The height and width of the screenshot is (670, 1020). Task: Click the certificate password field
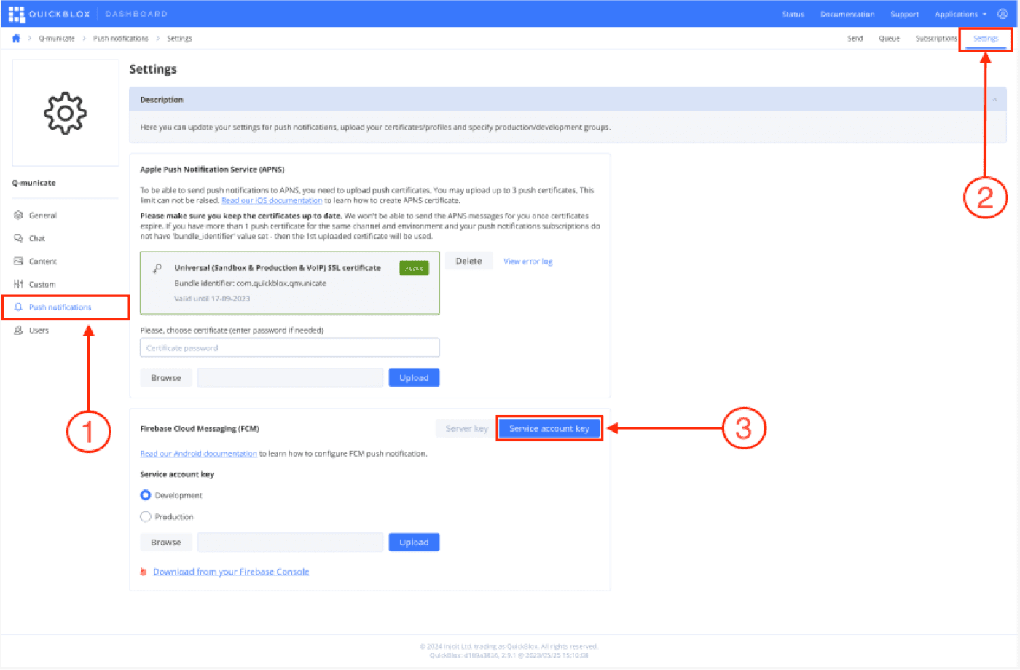pyautogui.click(x=289, y=347)
